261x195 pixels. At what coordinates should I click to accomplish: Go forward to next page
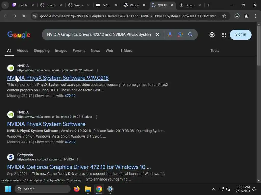coord(15,16)
